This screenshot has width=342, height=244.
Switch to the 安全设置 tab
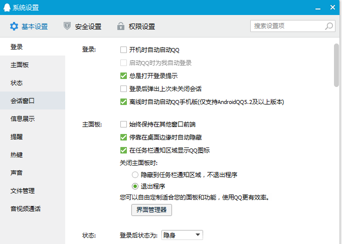[x=82, y=26]
